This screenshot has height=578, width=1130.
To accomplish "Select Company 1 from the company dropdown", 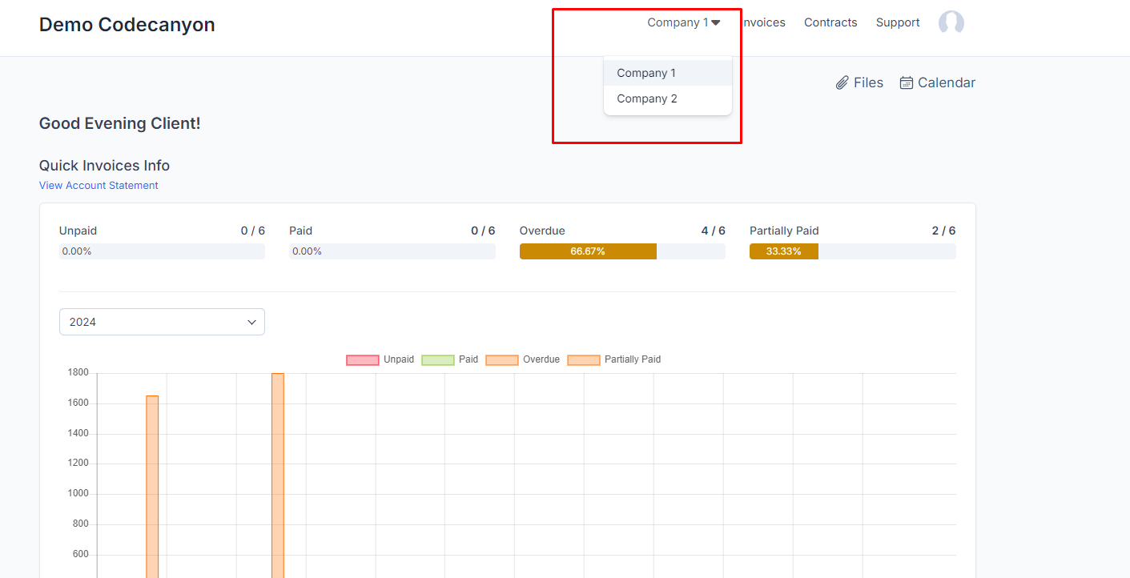I will tap(646, 72).
